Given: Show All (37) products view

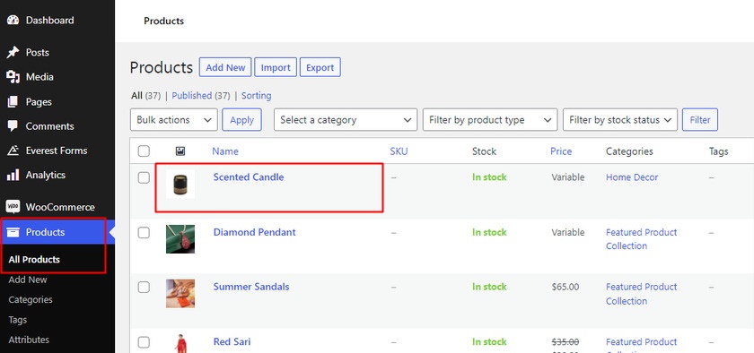Looking at the screenshot, I should coord(145,96).
